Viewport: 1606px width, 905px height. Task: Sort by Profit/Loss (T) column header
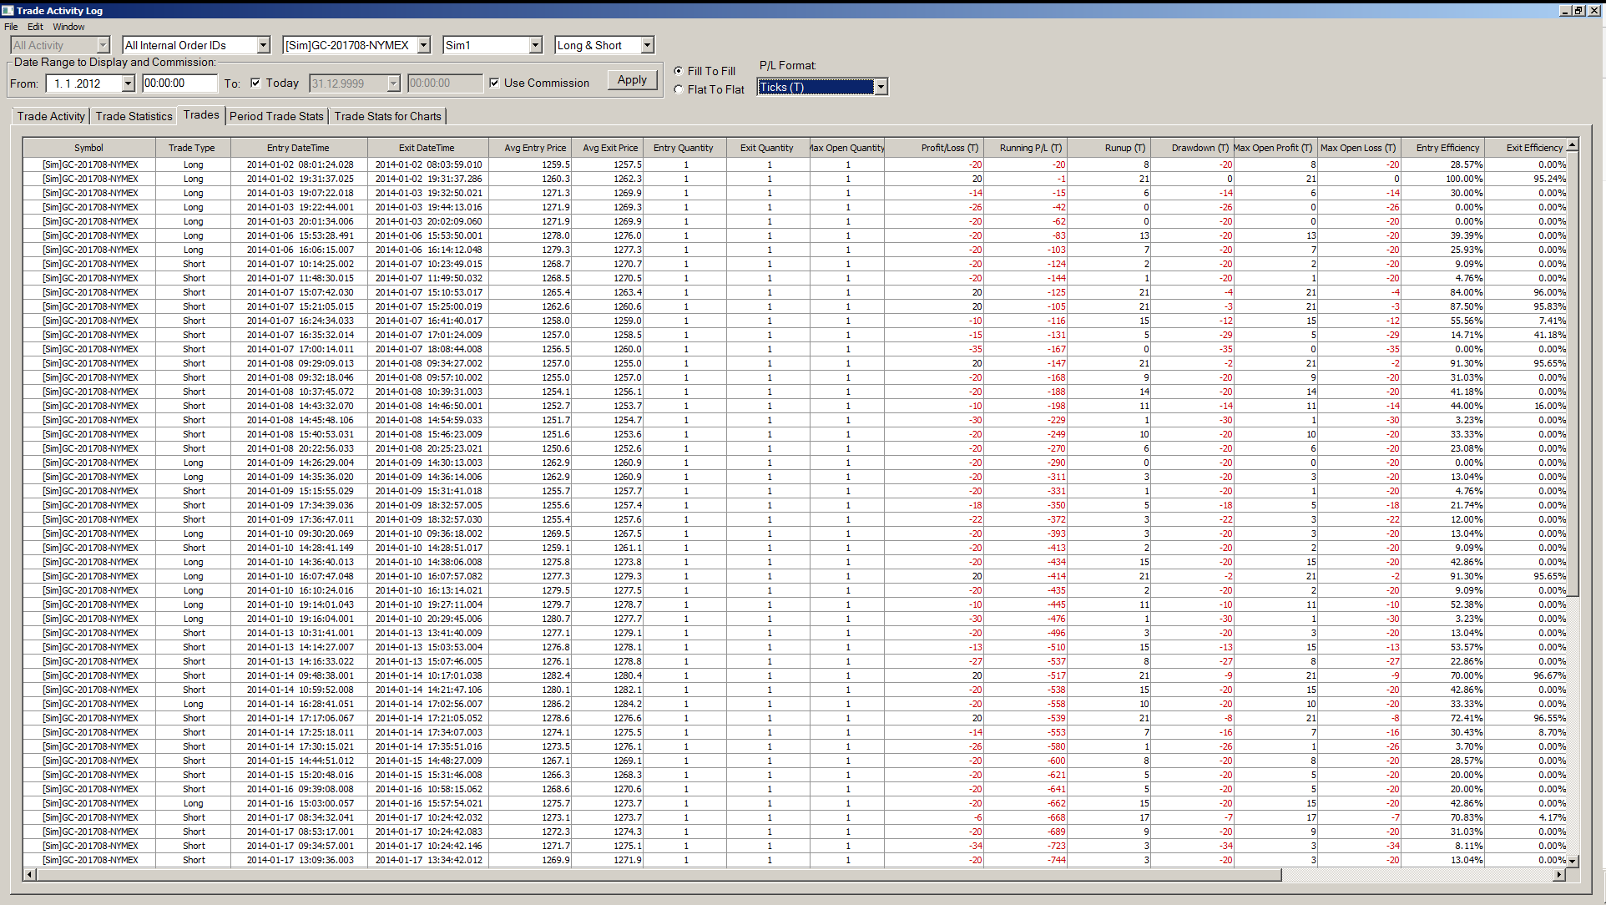pyautogui.click(x=949, y=148)
